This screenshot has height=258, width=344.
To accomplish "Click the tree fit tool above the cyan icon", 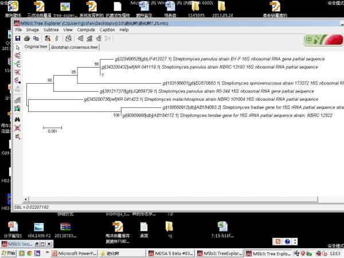I will click(x=18, y=100).
